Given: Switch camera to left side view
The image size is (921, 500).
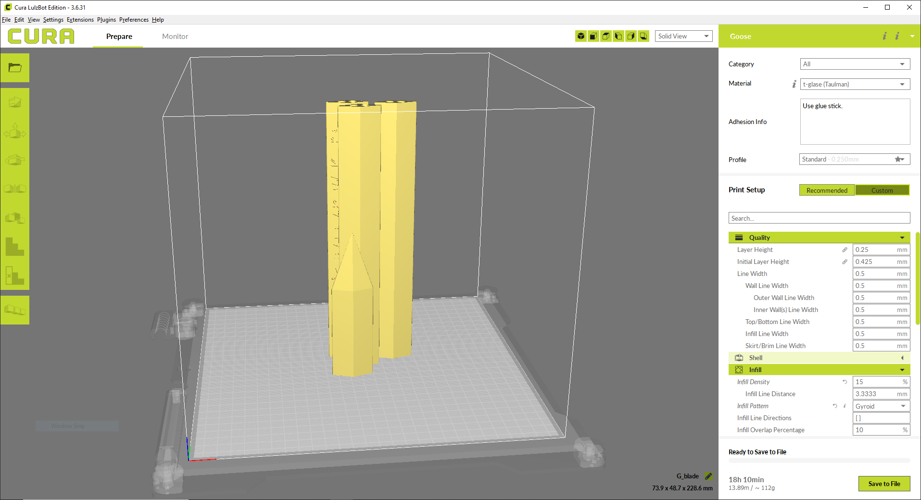Looking at the screenshot, I should (618, 36).
